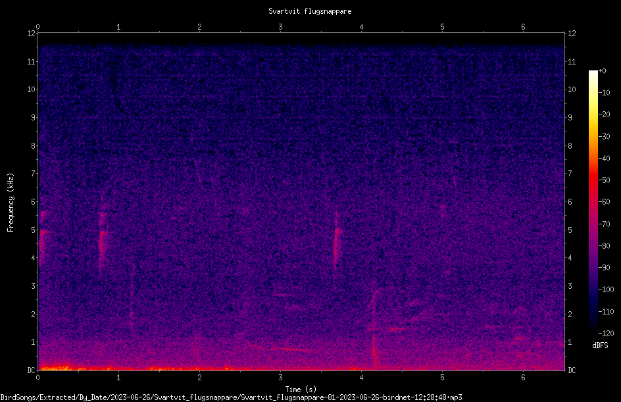Click the "-80" color scale label

click(604, 246)
